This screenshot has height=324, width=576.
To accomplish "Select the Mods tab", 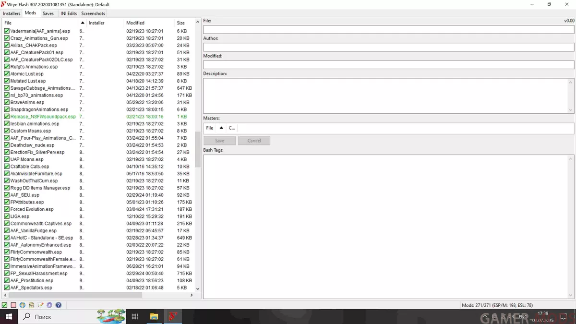I will [30, 13].
